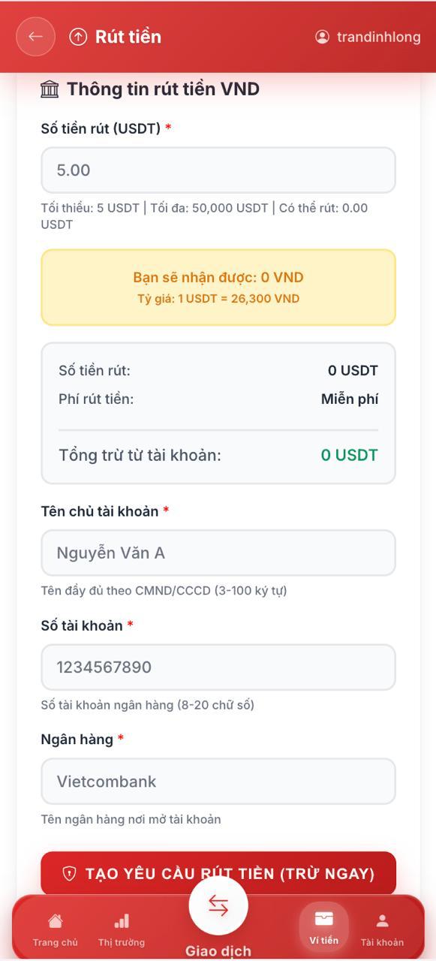Click the bank icon beside Thông tin rút tiền VND
The height and width of the screenshot is (961, 436).
pyautogui.click(x=48, y=87)
